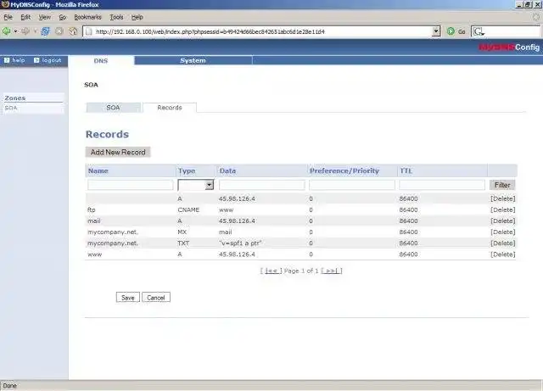Delete the mail A record
This screenshot has width=543, height=391.
[503, 221]
